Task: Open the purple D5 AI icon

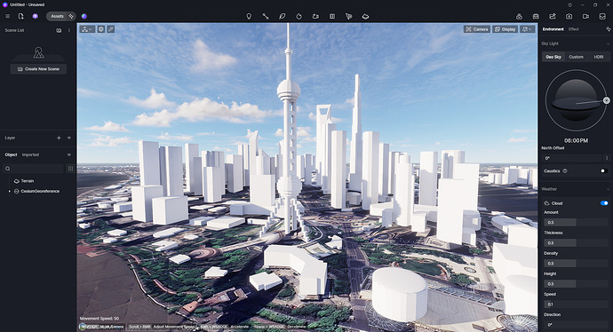Action: click(x=36, y=16)
